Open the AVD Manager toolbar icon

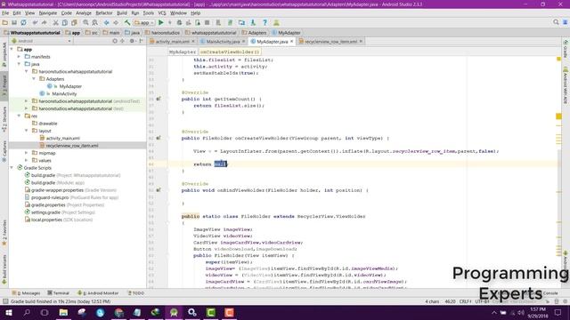click(x=218, y=22)
